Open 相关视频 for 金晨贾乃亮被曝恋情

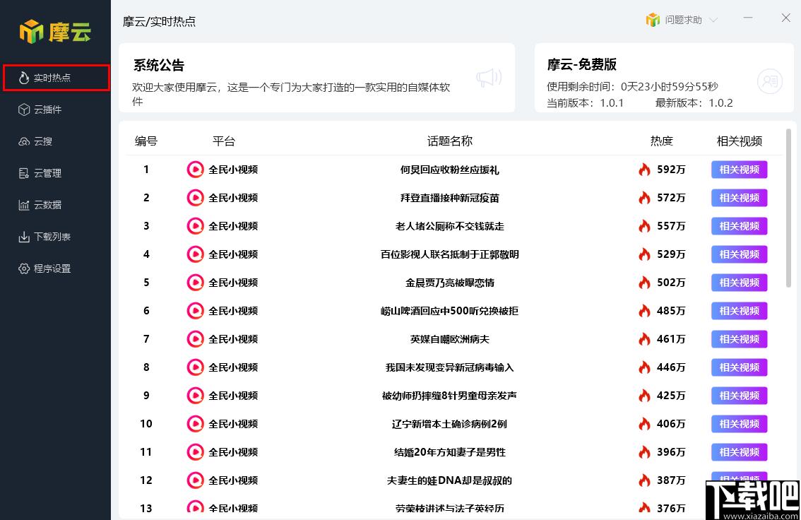pos(739,283)
